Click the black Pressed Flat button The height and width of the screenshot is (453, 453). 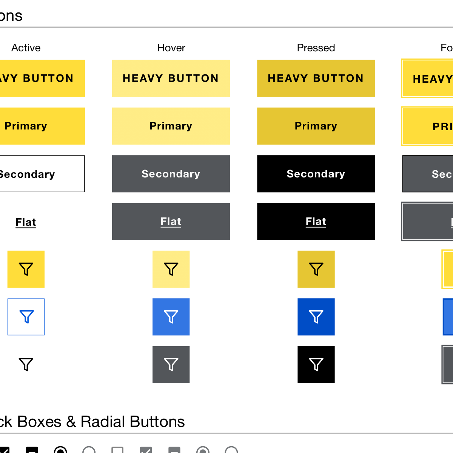(316, 222)
